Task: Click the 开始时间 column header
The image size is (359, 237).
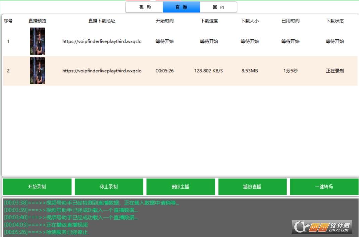Action: click(165, 21)
